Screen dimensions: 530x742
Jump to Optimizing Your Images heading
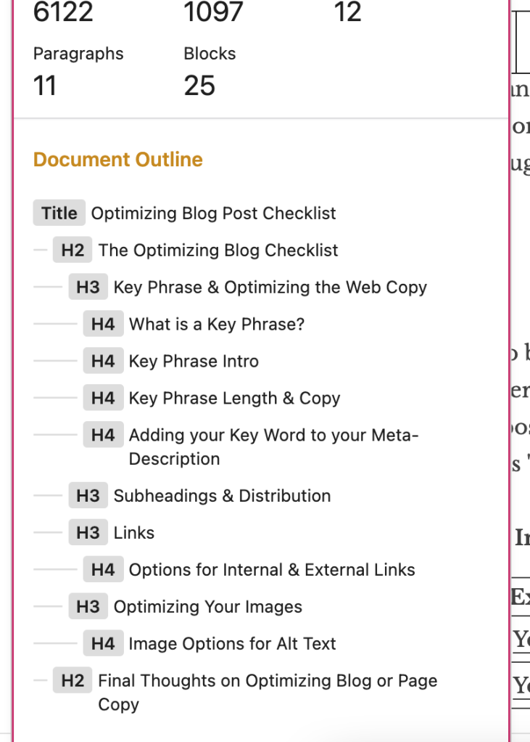point(207,607)
